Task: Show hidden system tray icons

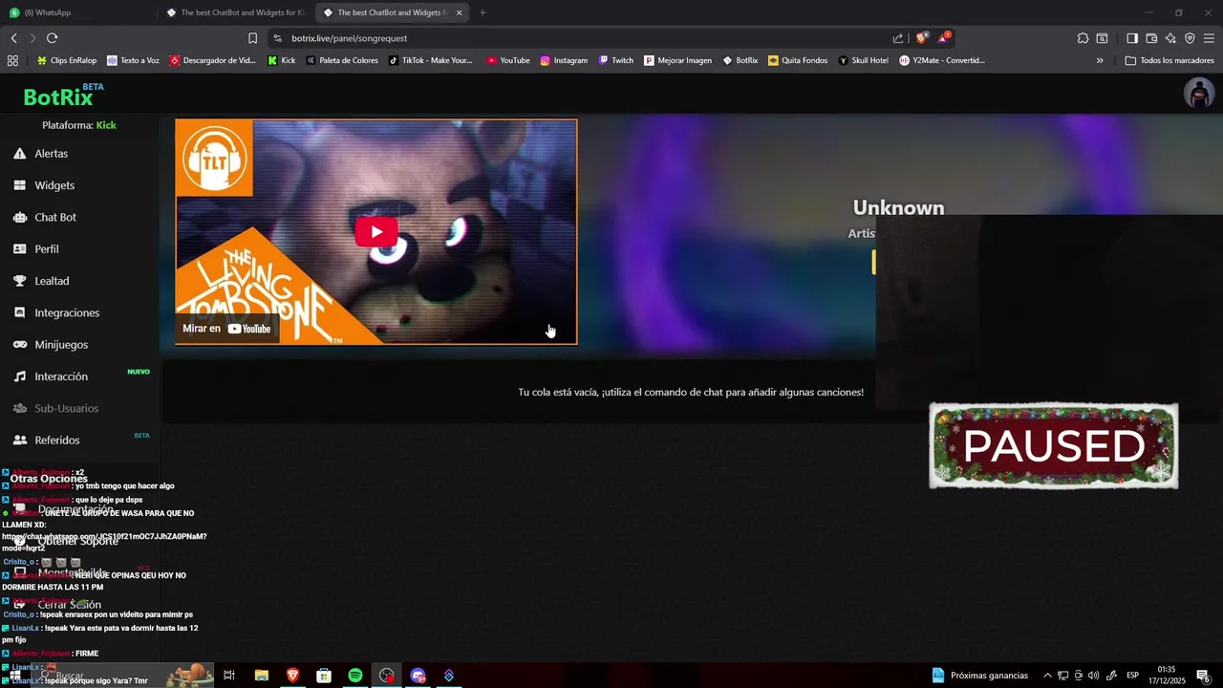Action: (x=1047, y=676)
